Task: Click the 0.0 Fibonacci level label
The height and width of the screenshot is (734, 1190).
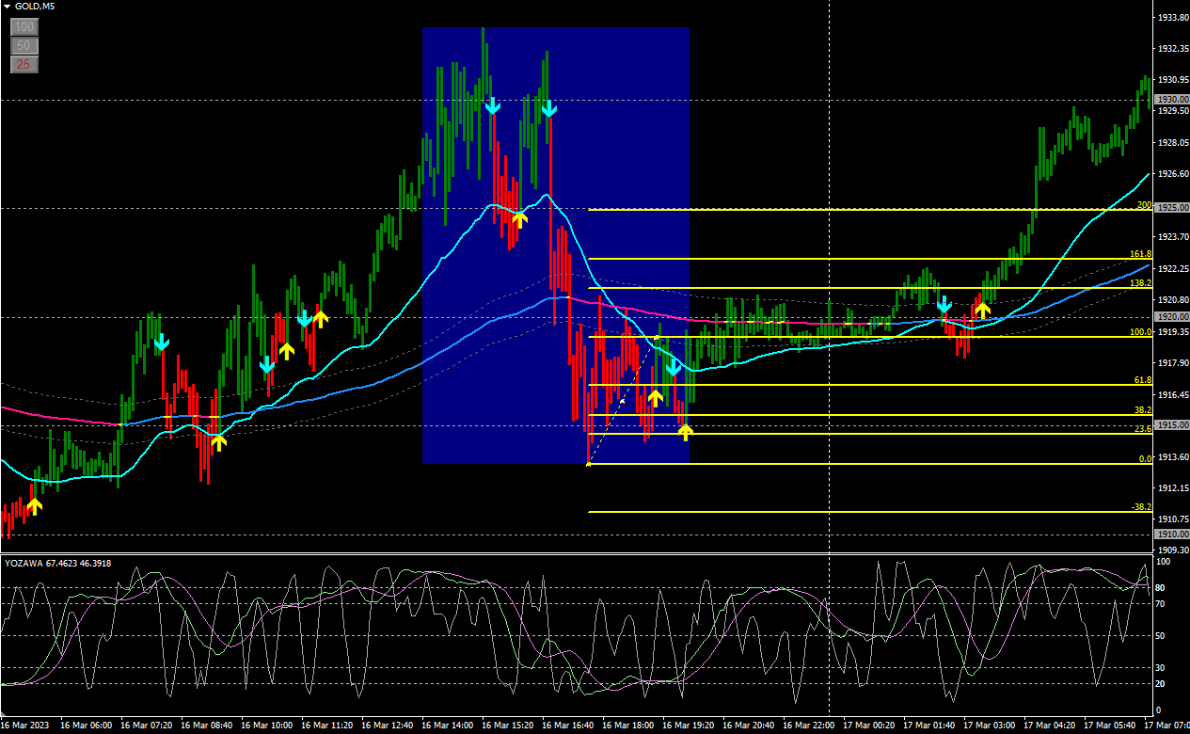Action: pos(1145,459)
